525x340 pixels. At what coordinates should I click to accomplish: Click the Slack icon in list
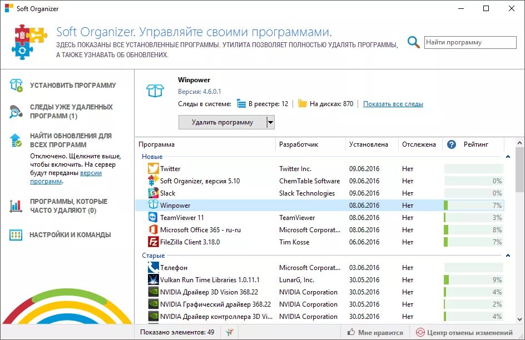pyautogui.click(x=153, y=193)
